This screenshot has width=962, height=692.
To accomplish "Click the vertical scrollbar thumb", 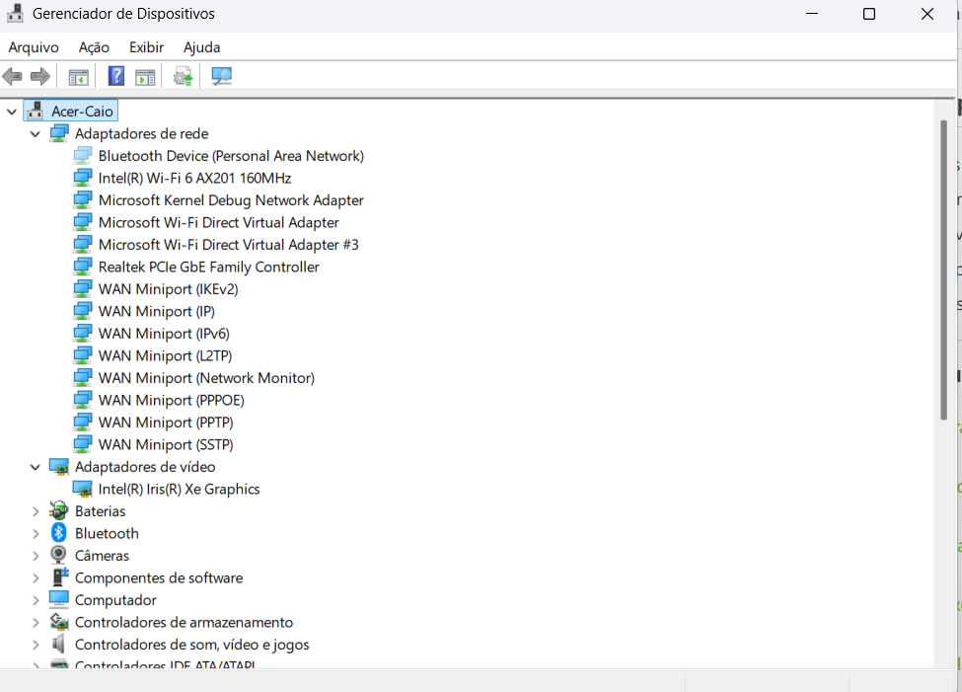I will (x=943, y=270).
